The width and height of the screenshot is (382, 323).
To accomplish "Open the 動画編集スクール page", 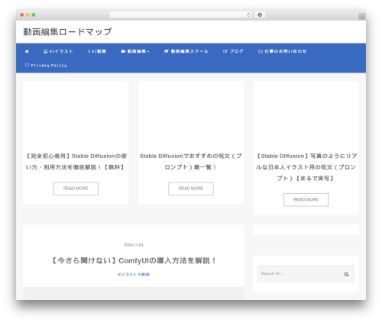I will [186, 51].
